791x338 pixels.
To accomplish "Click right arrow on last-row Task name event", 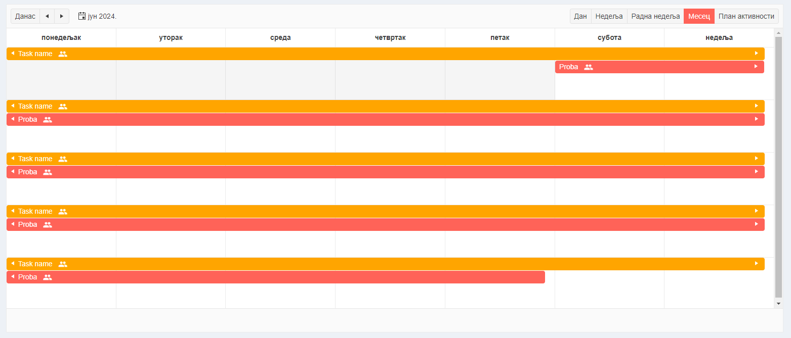I will click(756, 264).
